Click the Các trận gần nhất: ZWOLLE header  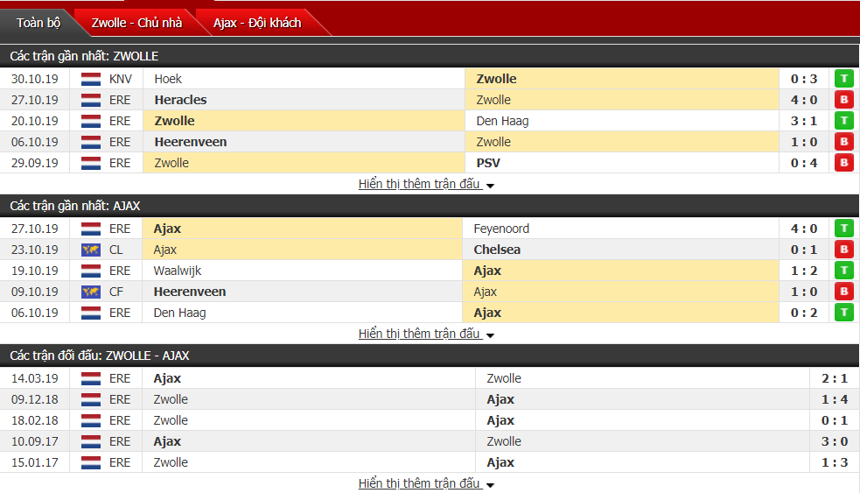tap(84, 56)
